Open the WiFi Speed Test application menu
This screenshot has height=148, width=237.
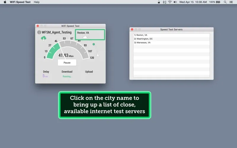20,2
